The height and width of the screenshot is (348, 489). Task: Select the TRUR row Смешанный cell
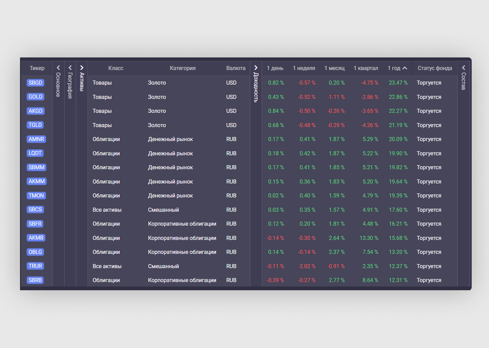[163, 266]
